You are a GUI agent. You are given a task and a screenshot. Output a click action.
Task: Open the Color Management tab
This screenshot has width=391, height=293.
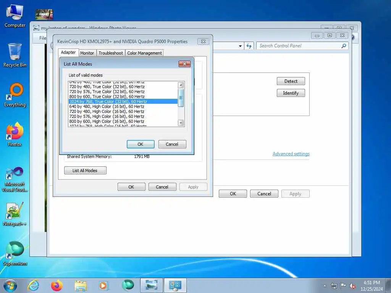pos(144,53)
